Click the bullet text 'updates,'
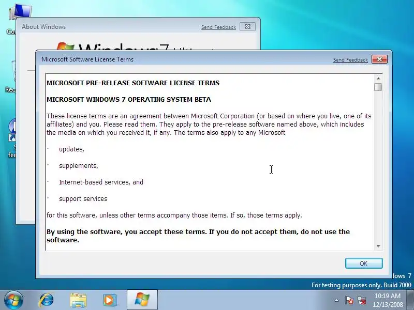This screenshot has width=414, height=310. (x=71, y=149)
